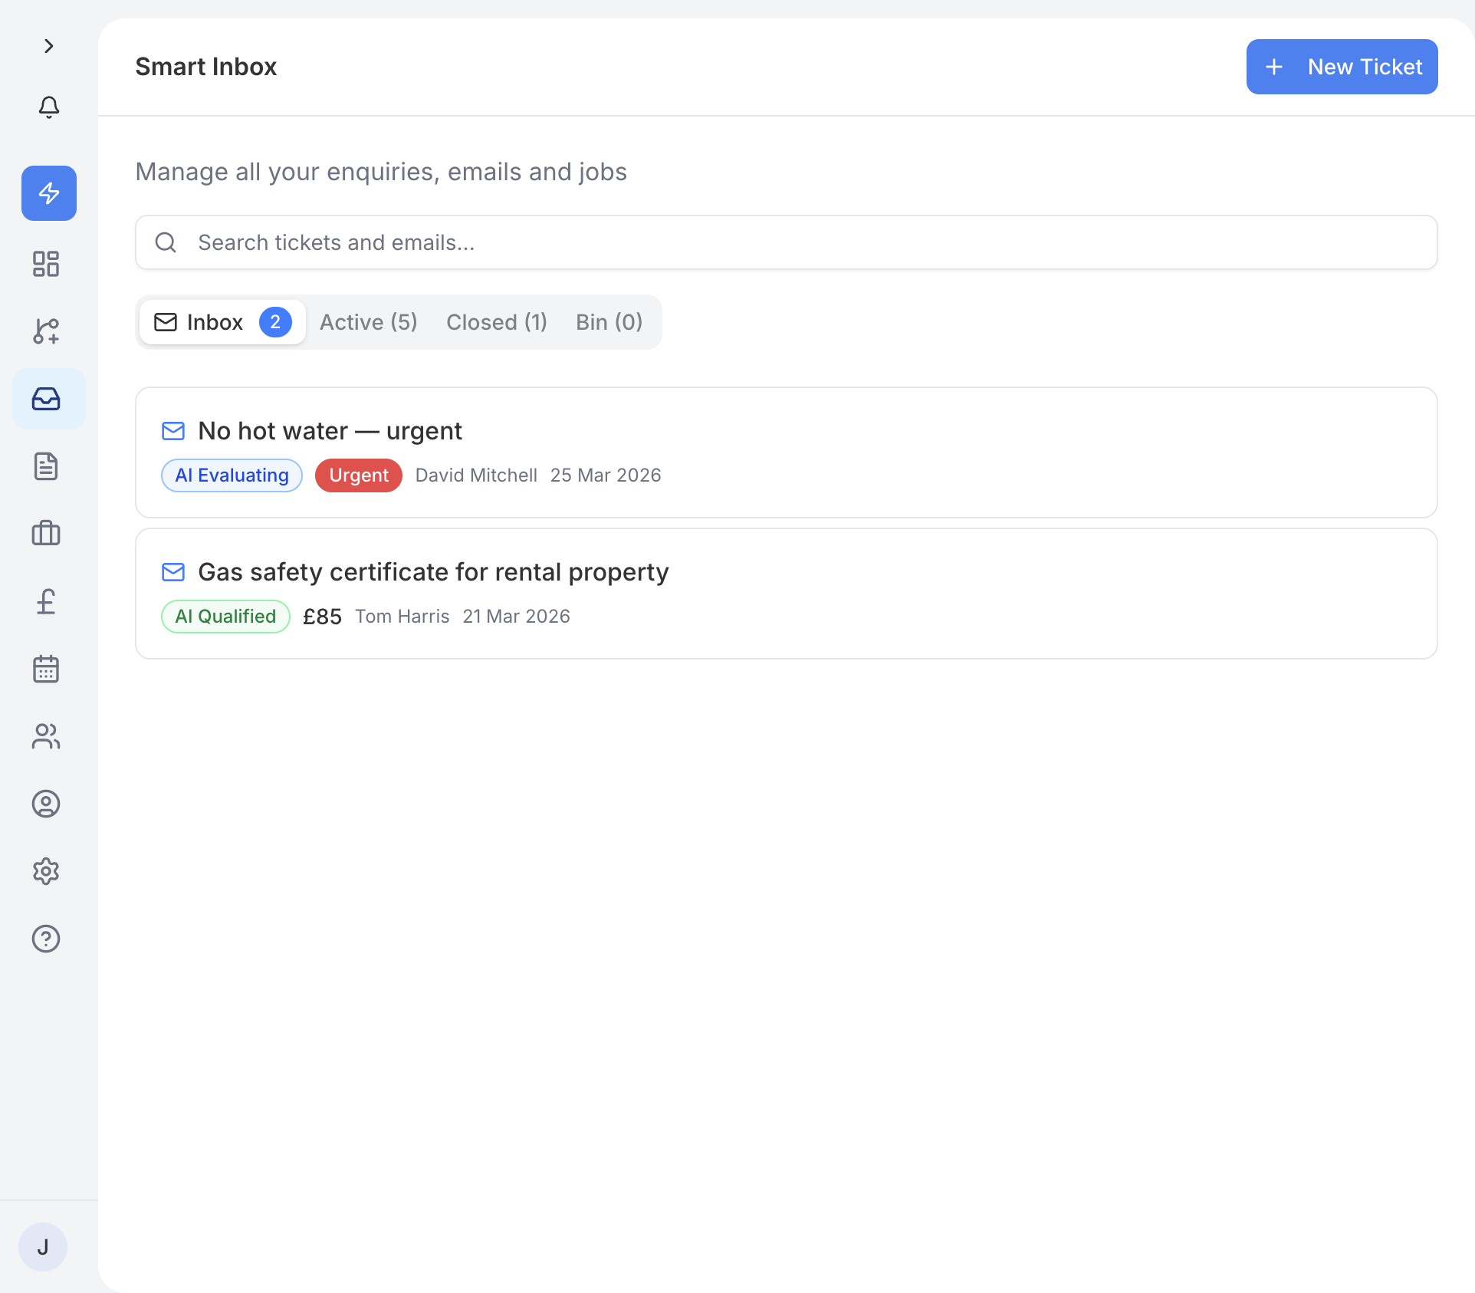
Task: Open application settings gear
Action: (x=45, y=871)
